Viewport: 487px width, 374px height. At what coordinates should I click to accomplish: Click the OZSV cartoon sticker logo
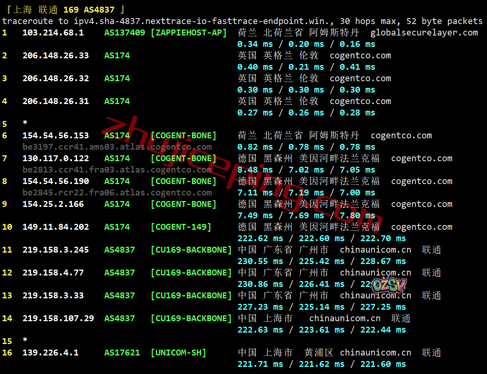tap(388, 285)
